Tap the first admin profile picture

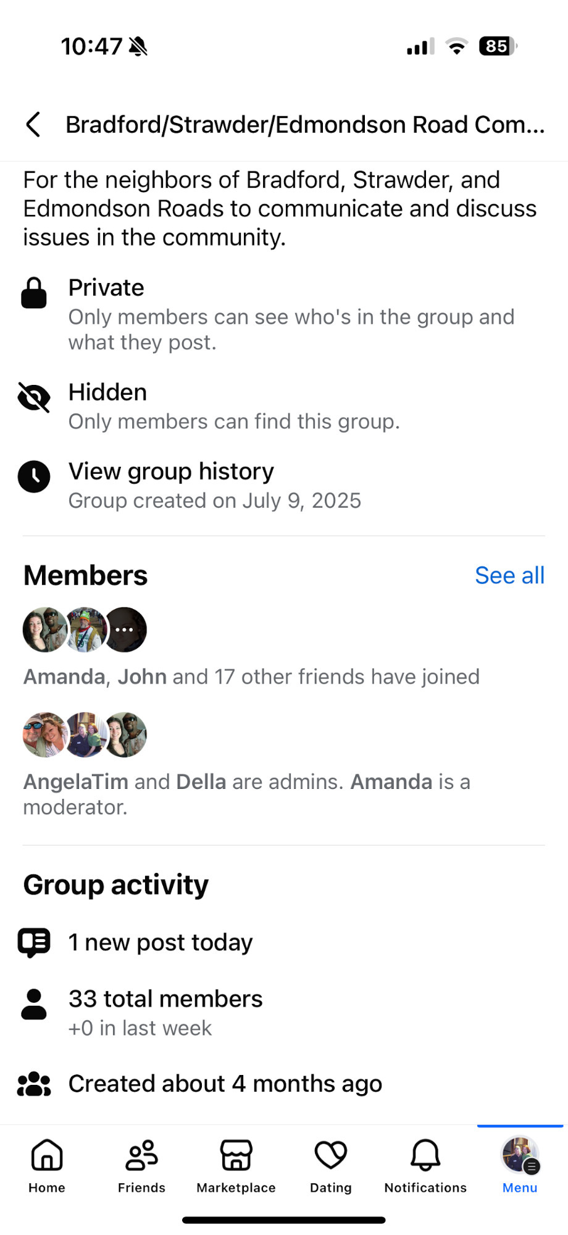44,735
